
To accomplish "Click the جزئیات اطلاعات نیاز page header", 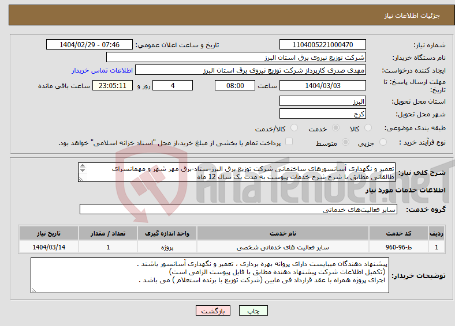I will point(412,16).
